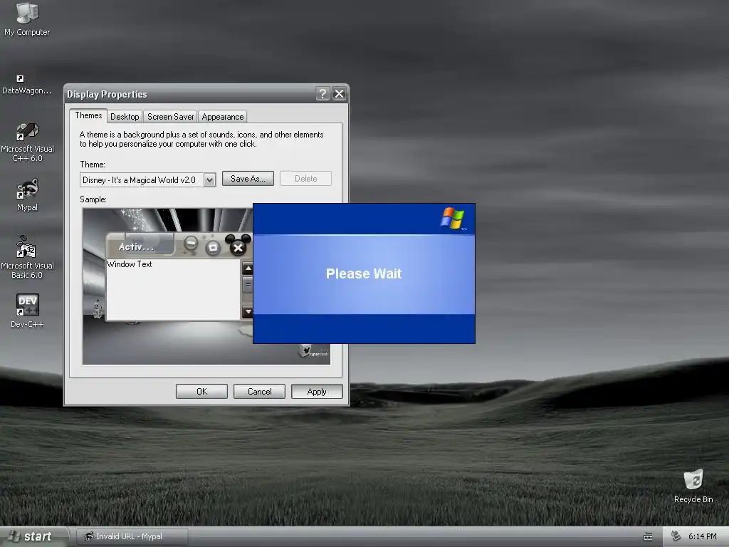Click the Please Wait text
Image resolution: width=729 pixels, height=547 pixels.
364,273
